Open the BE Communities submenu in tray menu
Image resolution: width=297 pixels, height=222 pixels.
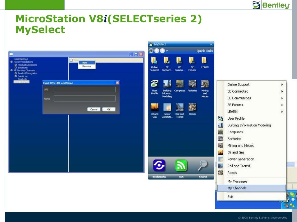[x=251, y=98]
